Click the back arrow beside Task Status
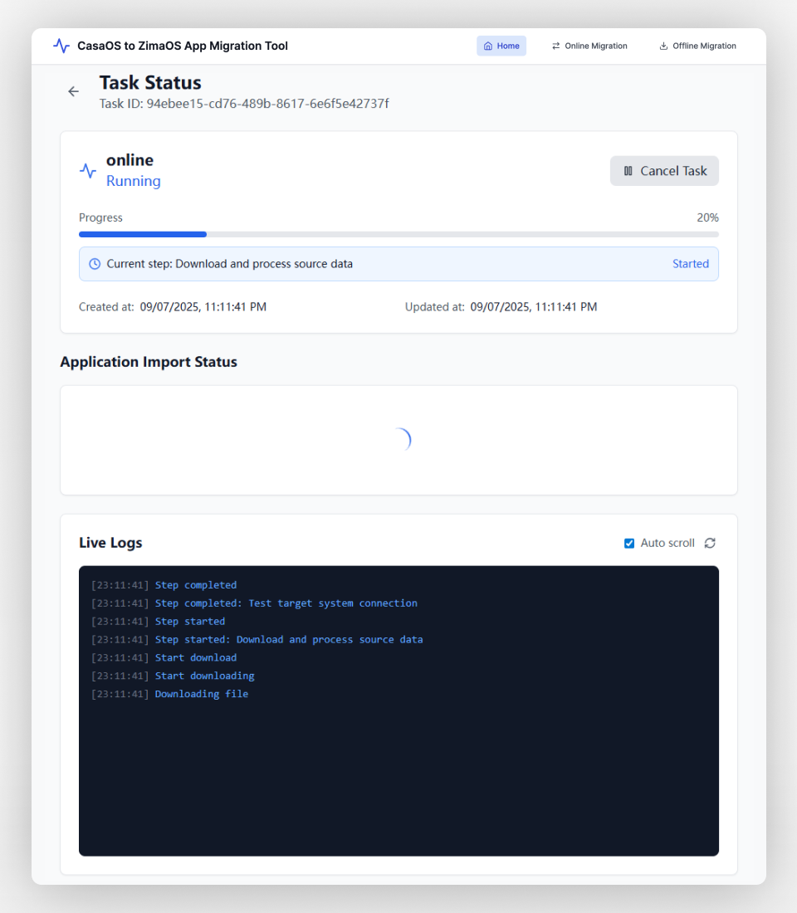Image resolution: width=797 pixels, height=913 pixels. 73,91
